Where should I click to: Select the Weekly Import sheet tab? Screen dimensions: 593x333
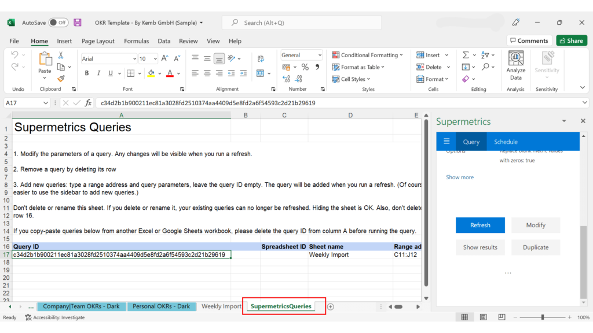[x=221, y=306]
